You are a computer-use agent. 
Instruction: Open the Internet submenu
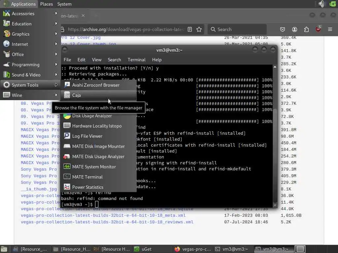[x=30, y=44]
